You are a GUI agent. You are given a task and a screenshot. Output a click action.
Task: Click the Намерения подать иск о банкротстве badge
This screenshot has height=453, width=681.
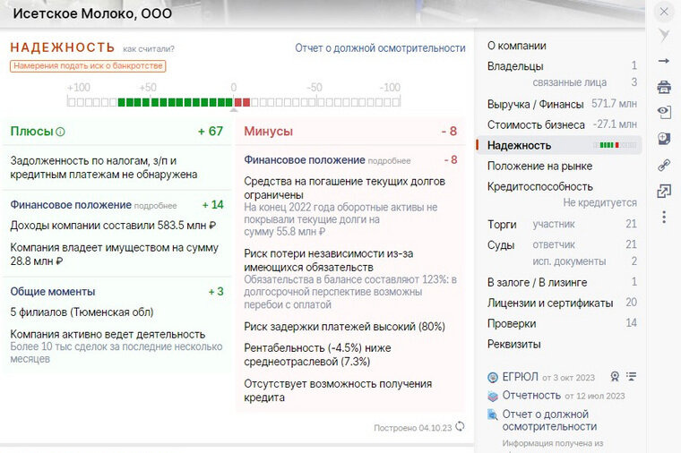click(x=88, y=66)
